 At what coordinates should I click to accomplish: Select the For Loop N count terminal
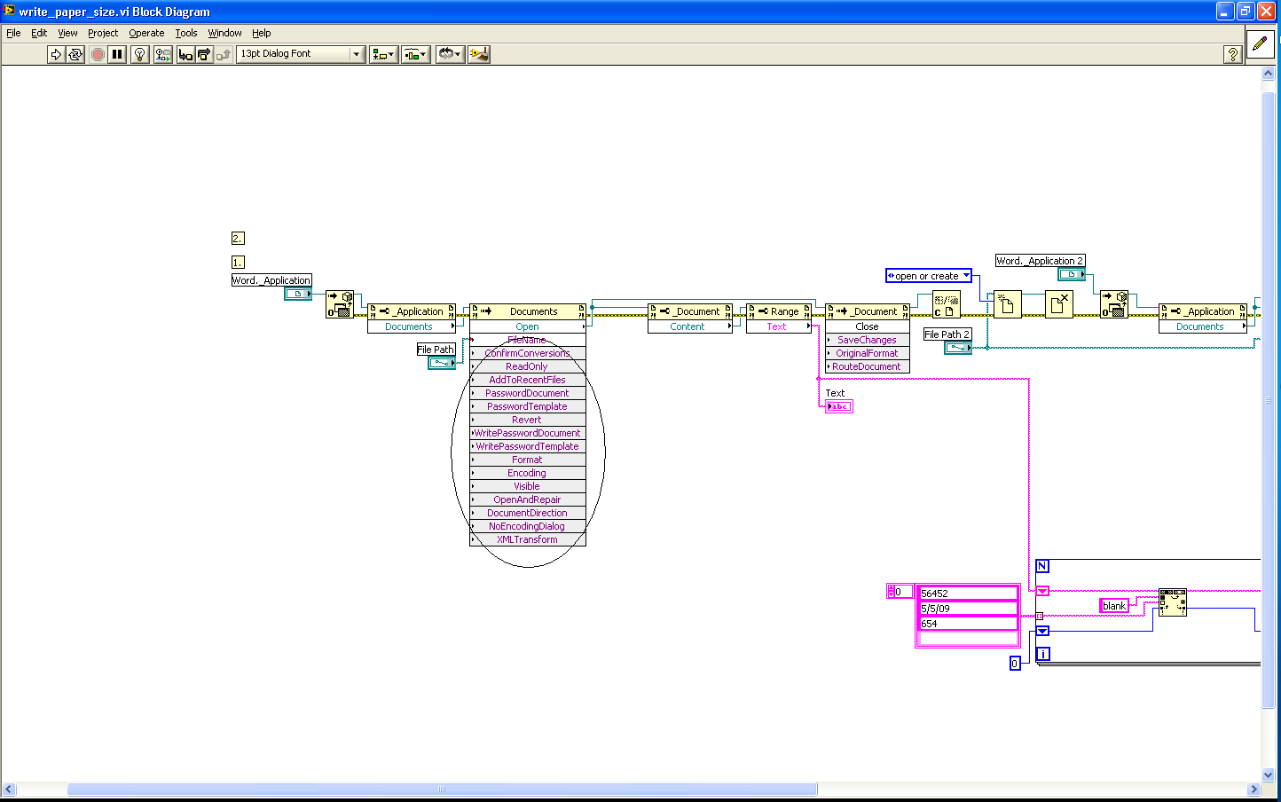pos(1042,566)
